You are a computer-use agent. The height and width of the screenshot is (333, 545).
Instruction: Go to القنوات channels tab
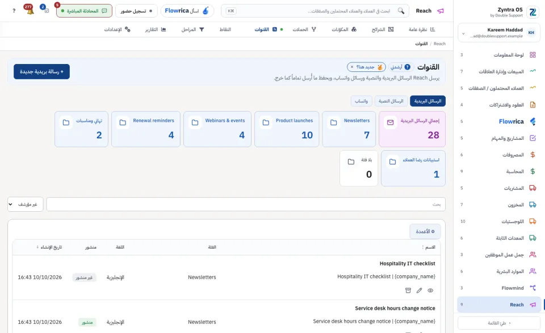click(269, 29)
